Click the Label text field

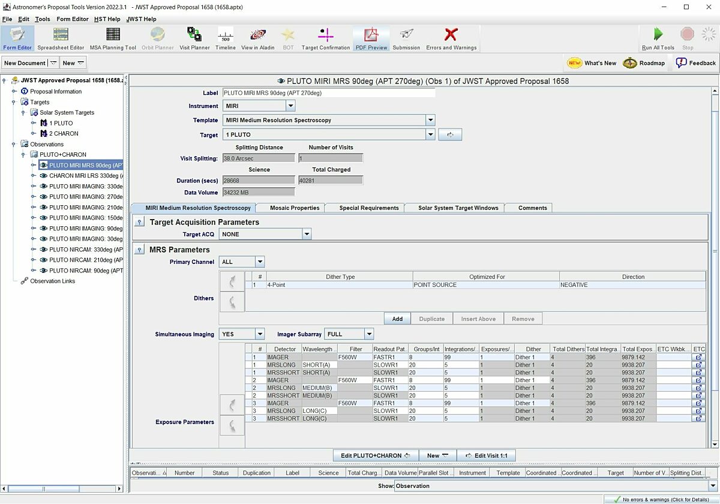click(x=328, y=93)
